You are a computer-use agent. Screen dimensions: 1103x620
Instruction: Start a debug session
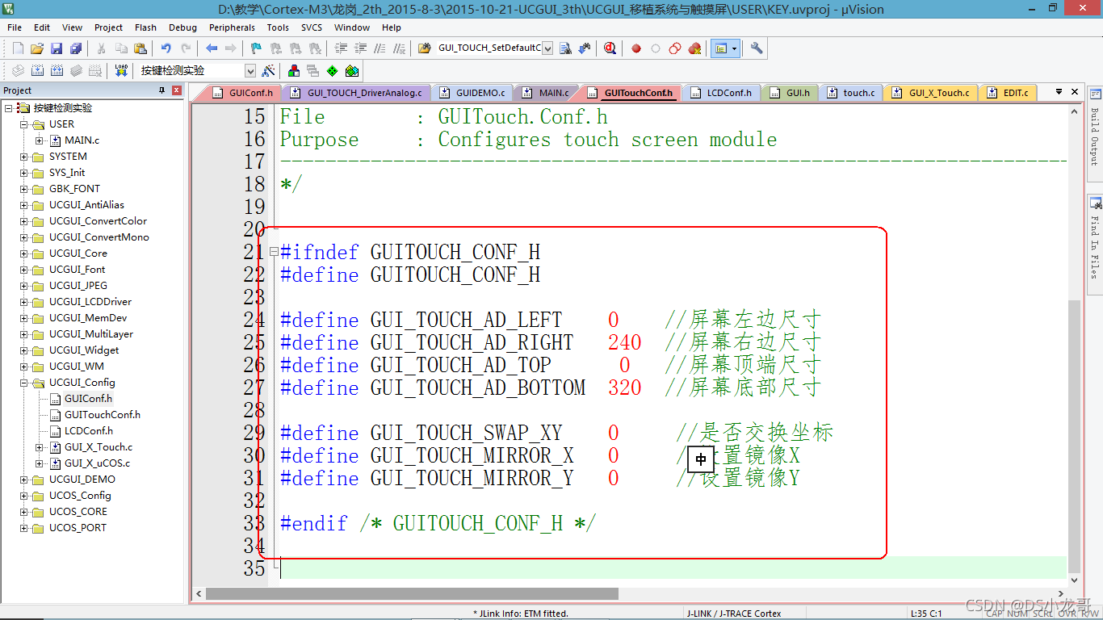[610, 48]
